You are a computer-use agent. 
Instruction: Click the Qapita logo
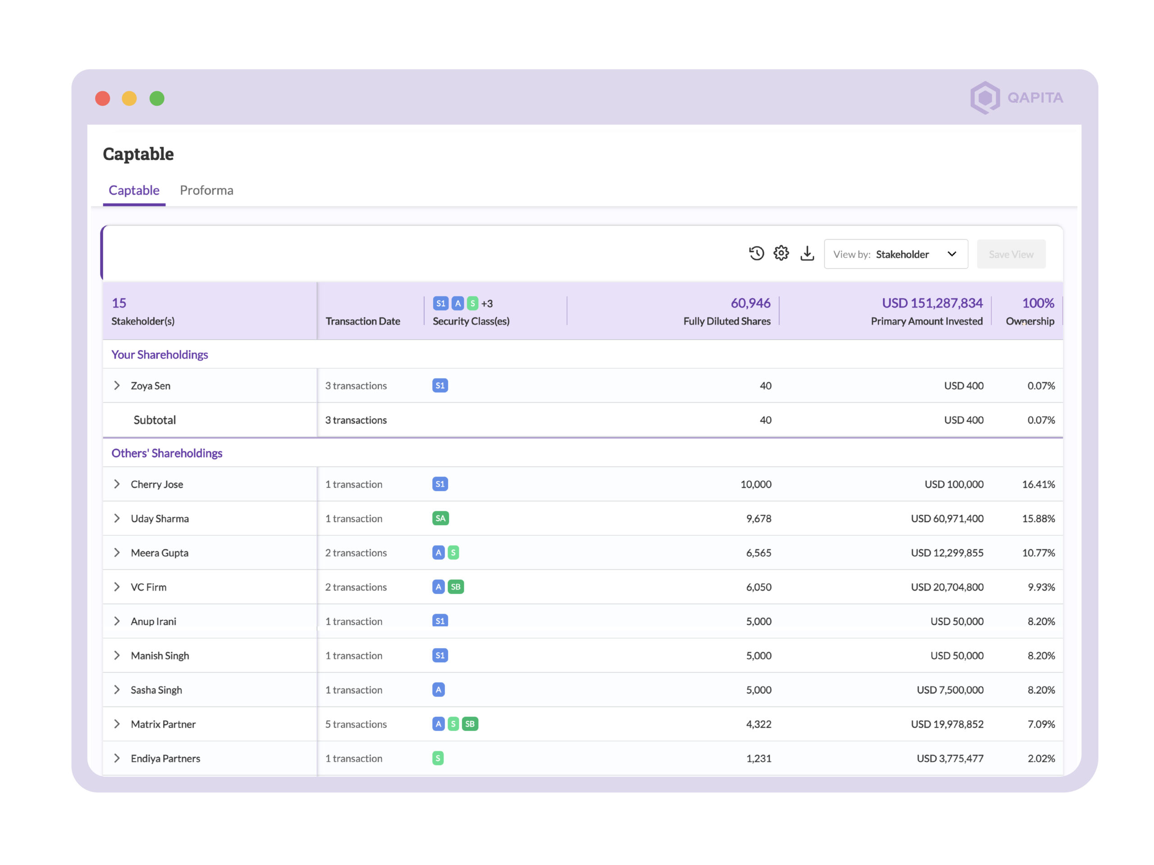pyautogui.click(x=1016, y=97)
